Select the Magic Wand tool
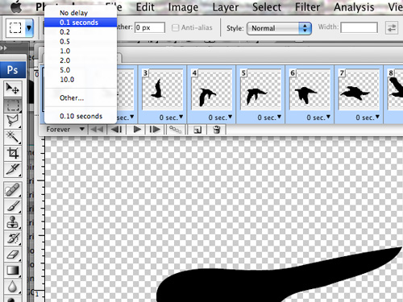 (12, 137)
